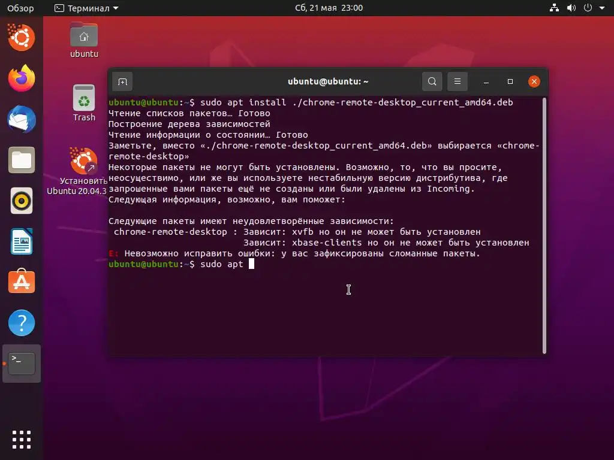Maximize the terminal window
This screenshot has height=460, width=614.
(510, 81)
